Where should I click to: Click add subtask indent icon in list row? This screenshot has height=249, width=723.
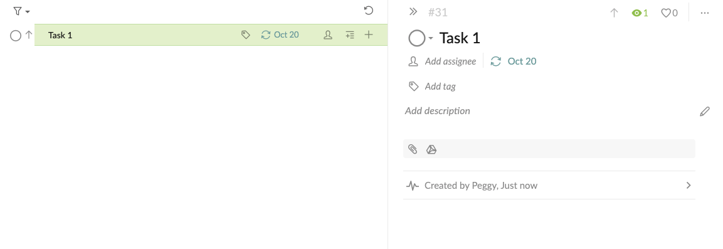(350, 34)
